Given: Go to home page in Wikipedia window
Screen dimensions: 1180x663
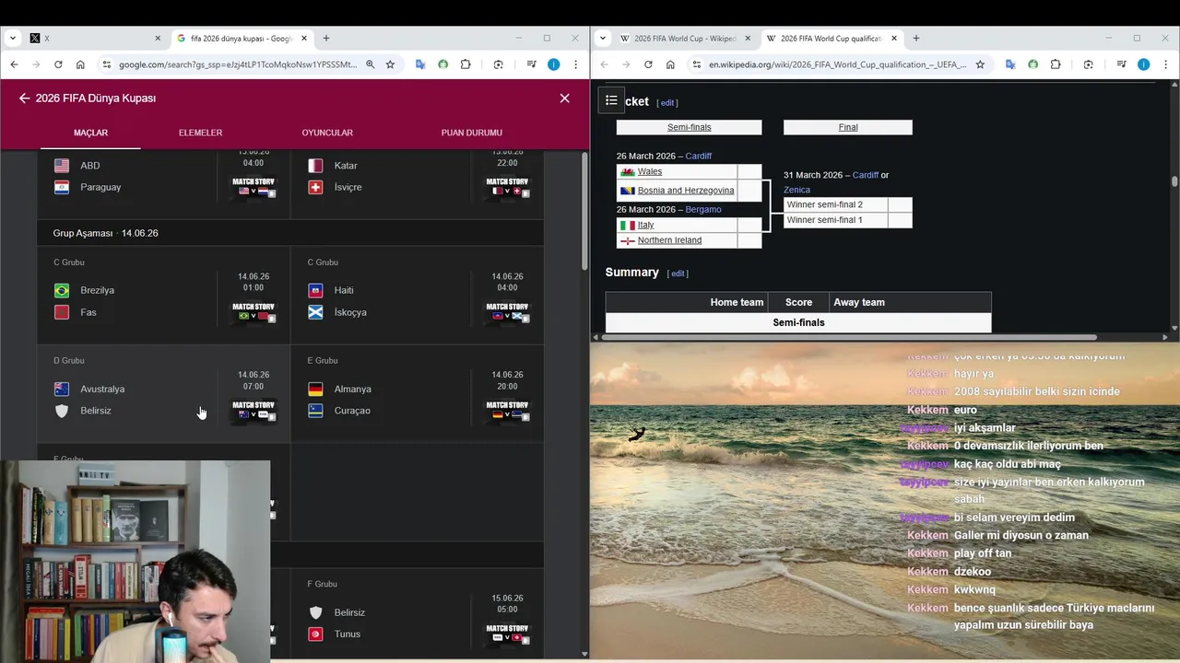Looking at the screenshot, I should pos(670,64).
